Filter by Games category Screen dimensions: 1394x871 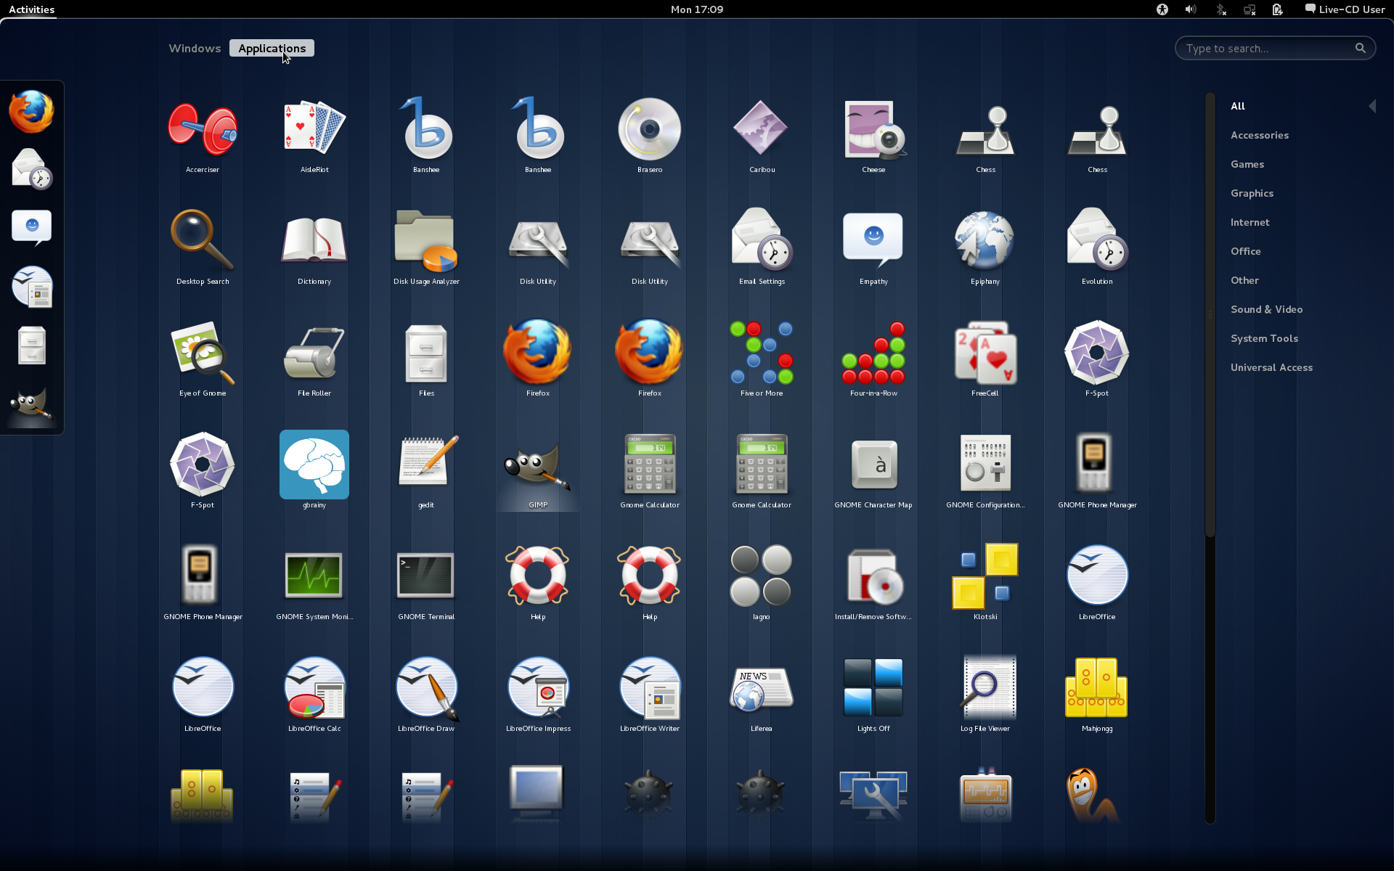(x=1247, y=164)
